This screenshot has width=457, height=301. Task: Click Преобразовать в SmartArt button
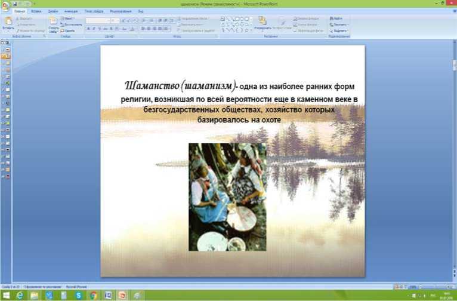click(196, 30)
